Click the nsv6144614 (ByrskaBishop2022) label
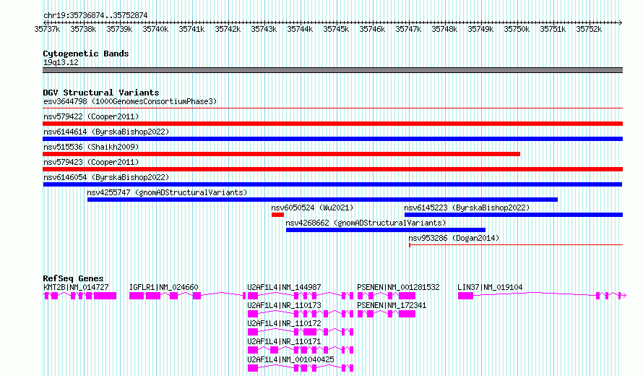Screen dimensions: 643x376 [x=106, y=132]
